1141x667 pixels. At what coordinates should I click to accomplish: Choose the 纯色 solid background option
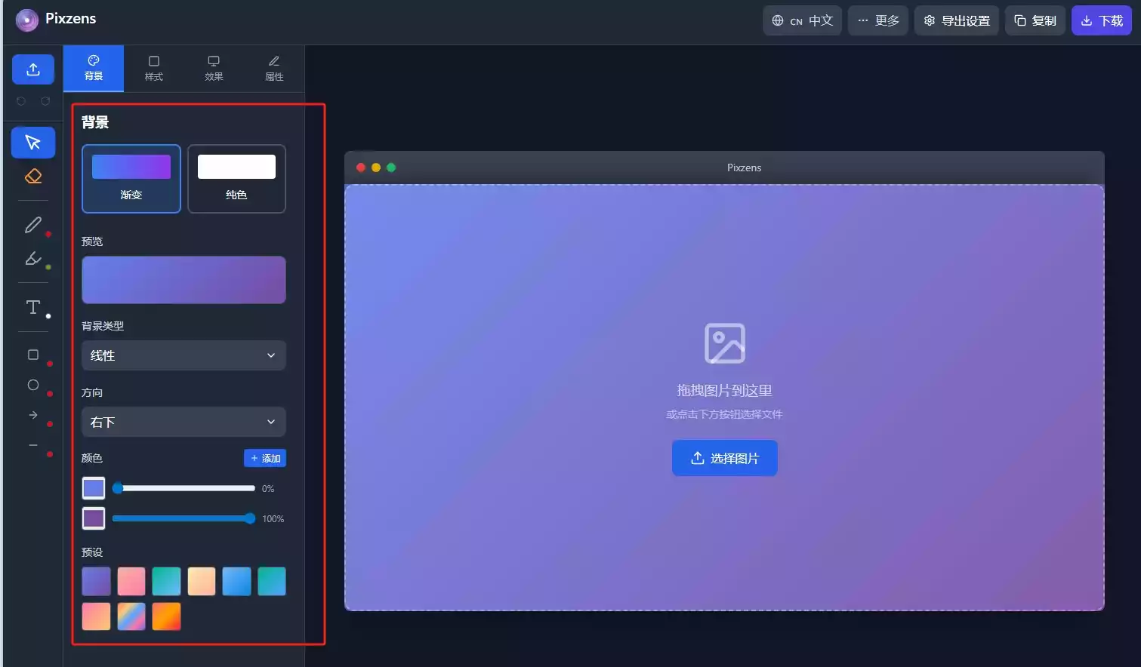coord(236,179)
